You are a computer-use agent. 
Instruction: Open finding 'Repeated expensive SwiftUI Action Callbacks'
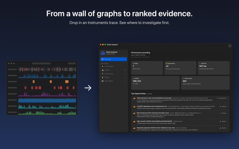coord(180,129)
